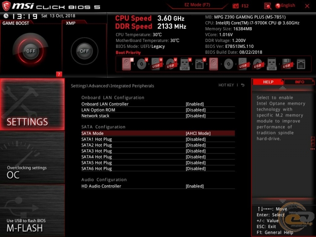316x237 pixels.
Task: Click the Memory Size 16384MB text
Action: [229, 29]
